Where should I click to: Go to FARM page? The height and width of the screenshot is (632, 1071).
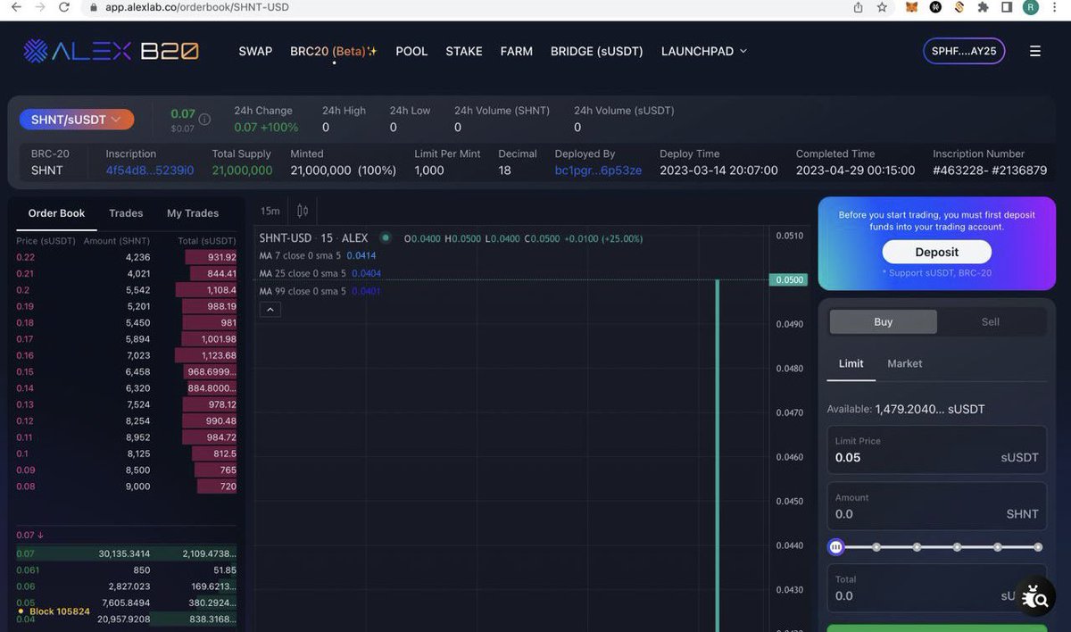tap(517, 51)
